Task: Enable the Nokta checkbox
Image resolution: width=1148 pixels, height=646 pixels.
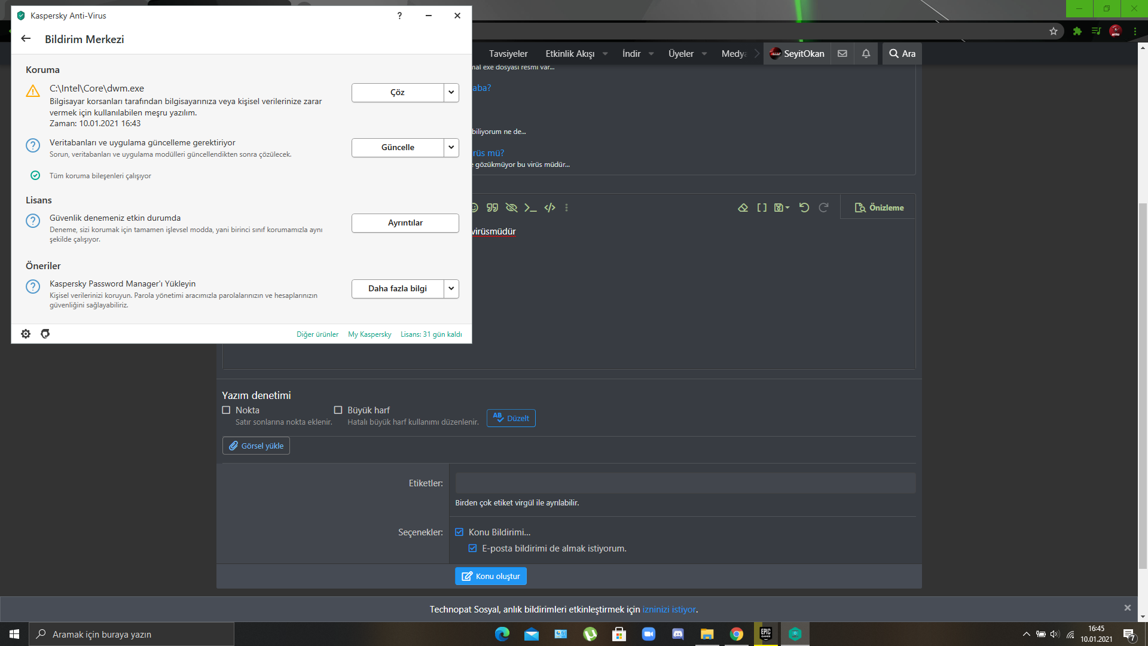Action: (226, 410)
